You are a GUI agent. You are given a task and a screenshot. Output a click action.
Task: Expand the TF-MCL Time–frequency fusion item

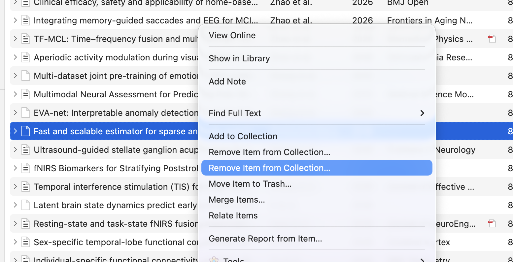click(x=15, y=39)
